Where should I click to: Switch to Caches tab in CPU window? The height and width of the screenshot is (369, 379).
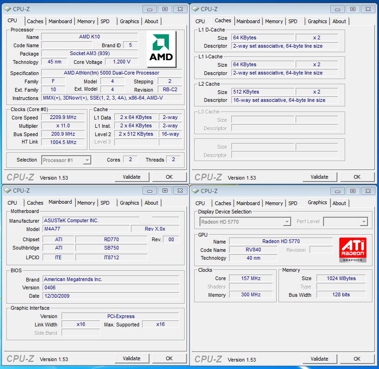point(35,21)
